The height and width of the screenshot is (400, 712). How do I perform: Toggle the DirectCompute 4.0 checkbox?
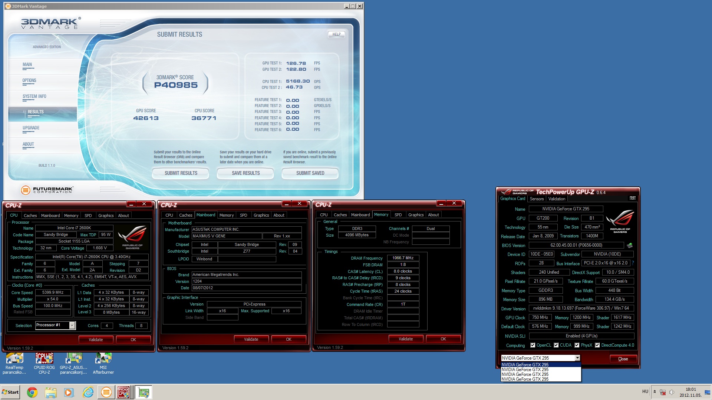597,345
